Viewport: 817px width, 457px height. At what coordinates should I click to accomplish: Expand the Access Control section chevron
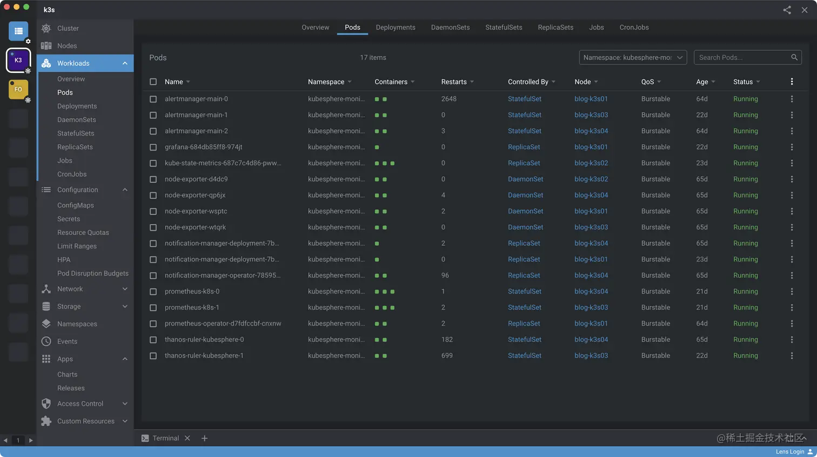(x=125, y=404)
